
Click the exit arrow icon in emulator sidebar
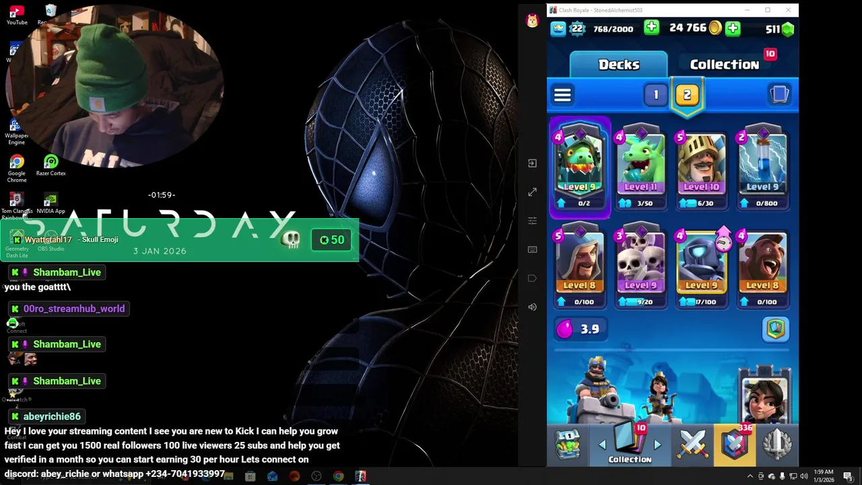(533, 163)
